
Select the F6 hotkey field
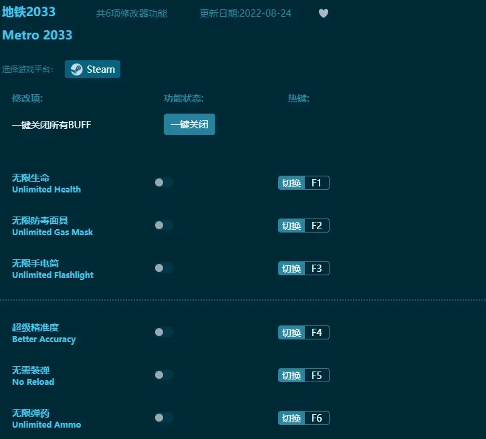pos(317,418)
